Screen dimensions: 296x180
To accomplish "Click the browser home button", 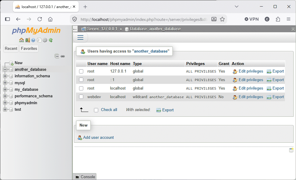I will click(x=50, y=19).
